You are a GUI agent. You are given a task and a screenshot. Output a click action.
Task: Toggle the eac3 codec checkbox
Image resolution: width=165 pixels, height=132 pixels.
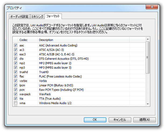tap(16, 54)
